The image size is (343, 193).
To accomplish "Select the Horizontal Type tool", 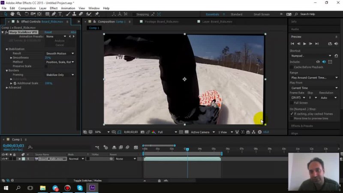I will 60,14.
